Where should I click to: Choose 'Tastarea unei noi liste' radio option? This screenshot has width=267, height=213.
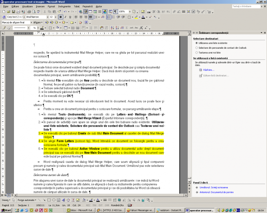(x=197, y=52)
